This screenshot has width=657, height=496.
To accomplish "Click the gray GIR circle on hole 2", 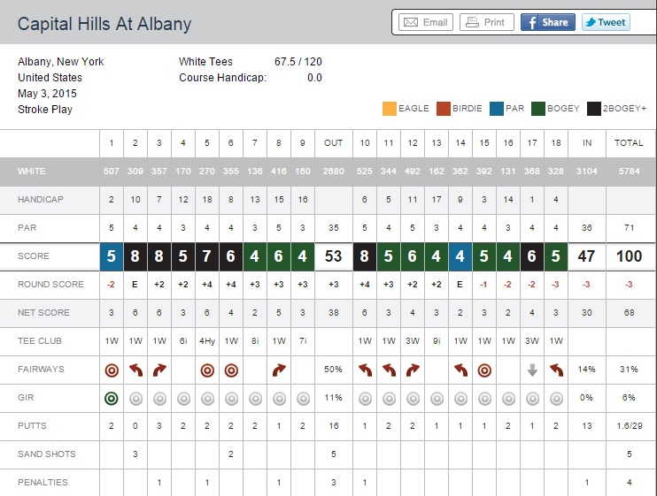I will (x=135, y=398).
